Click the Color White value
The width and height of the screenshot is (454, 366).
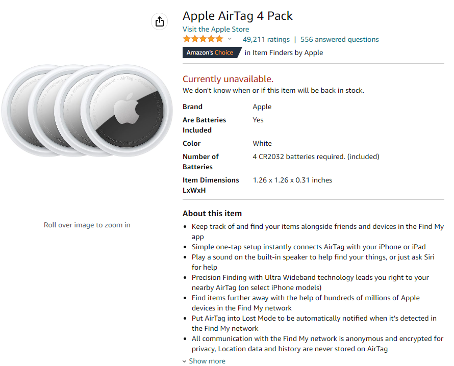coord(262,144)
